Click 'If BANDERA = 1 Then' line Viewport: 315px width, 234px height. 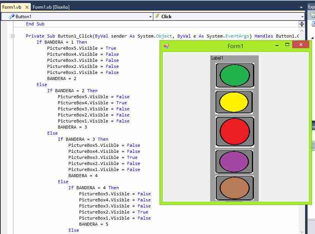62,42
